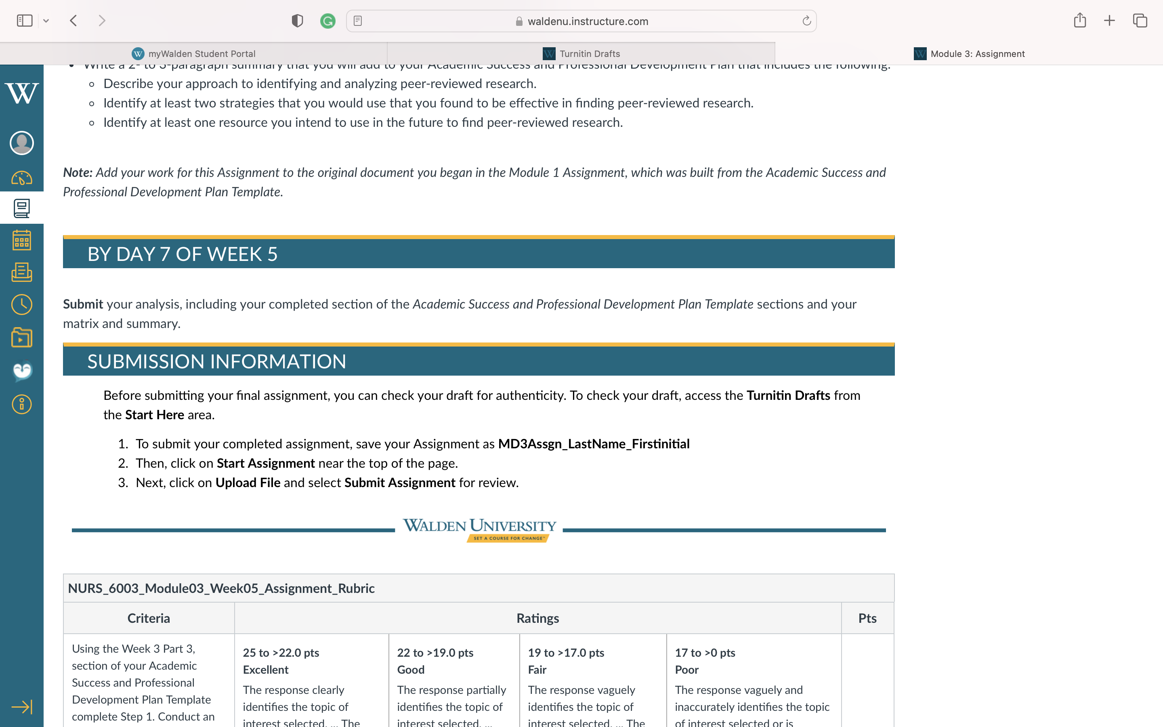Click the waldenu.instructure.com address field
Image resolution: width=1163 pixels, height=727 pixels.
581,21
